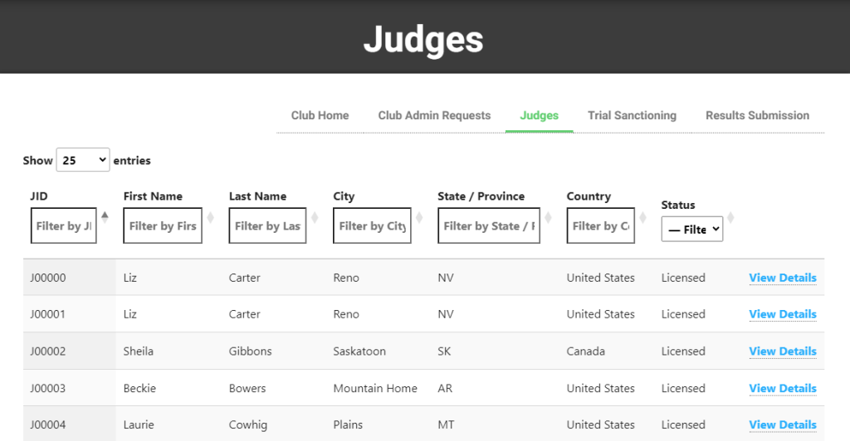
Task: Expand the Status filter dropdown
Action: 692,230
